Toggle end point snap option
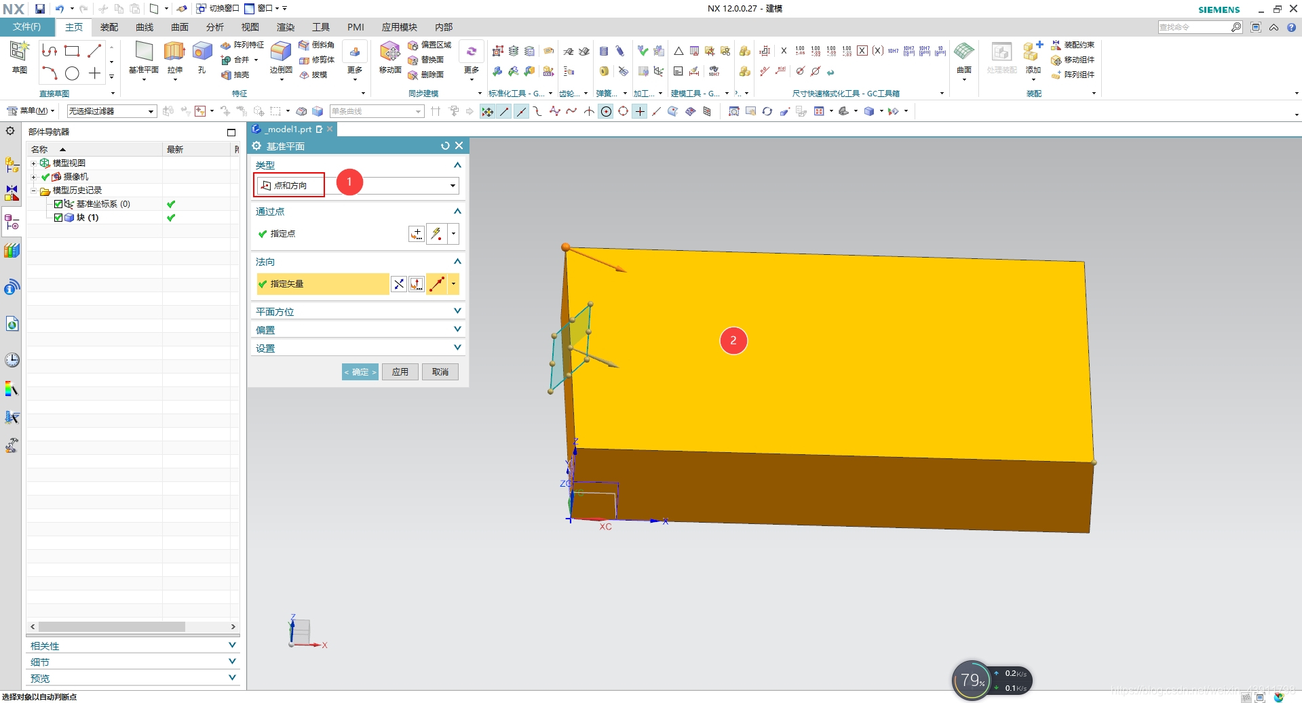The height and width of the screenshot is (703, 1302). click(x=504, y=112)
